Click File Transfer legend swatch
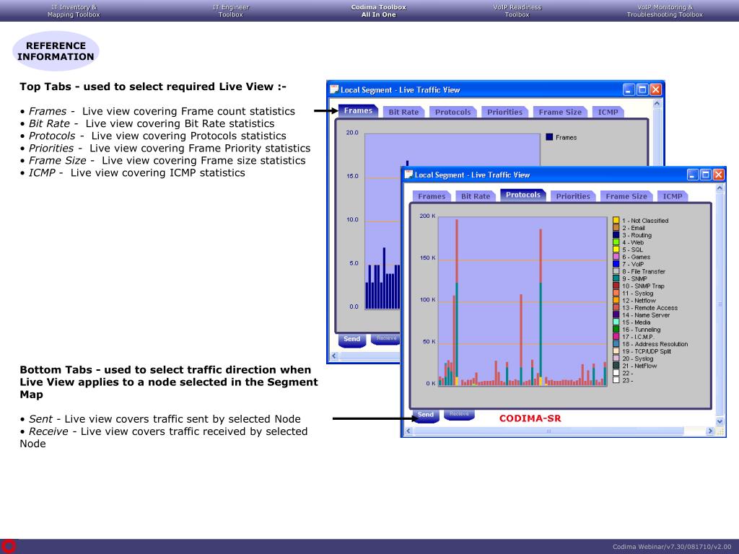The width and height of the screenshot is (739, 554). tap(616, 271)
